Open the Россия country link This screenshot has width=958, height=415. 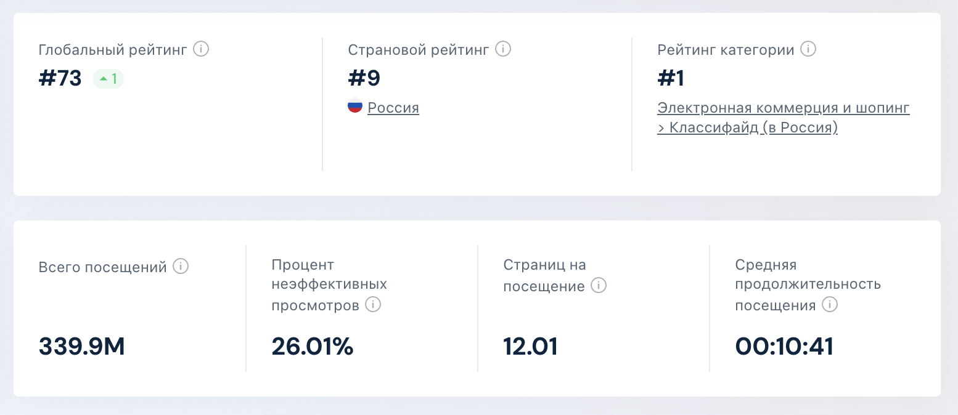[x=393, y=108]
